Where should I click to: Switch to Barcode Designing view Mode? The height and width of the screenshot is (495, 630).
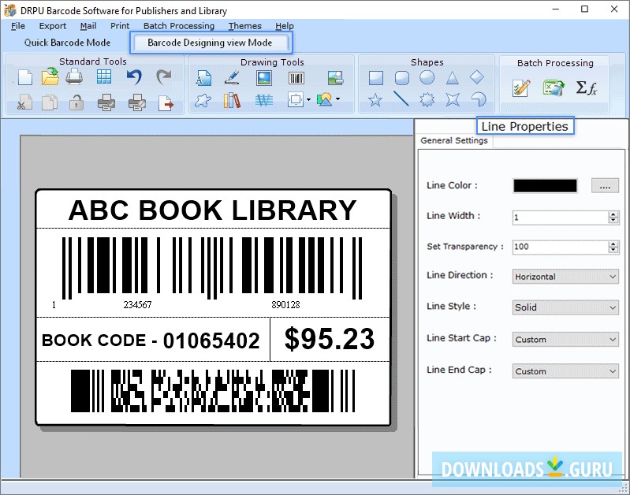[210, 43]
